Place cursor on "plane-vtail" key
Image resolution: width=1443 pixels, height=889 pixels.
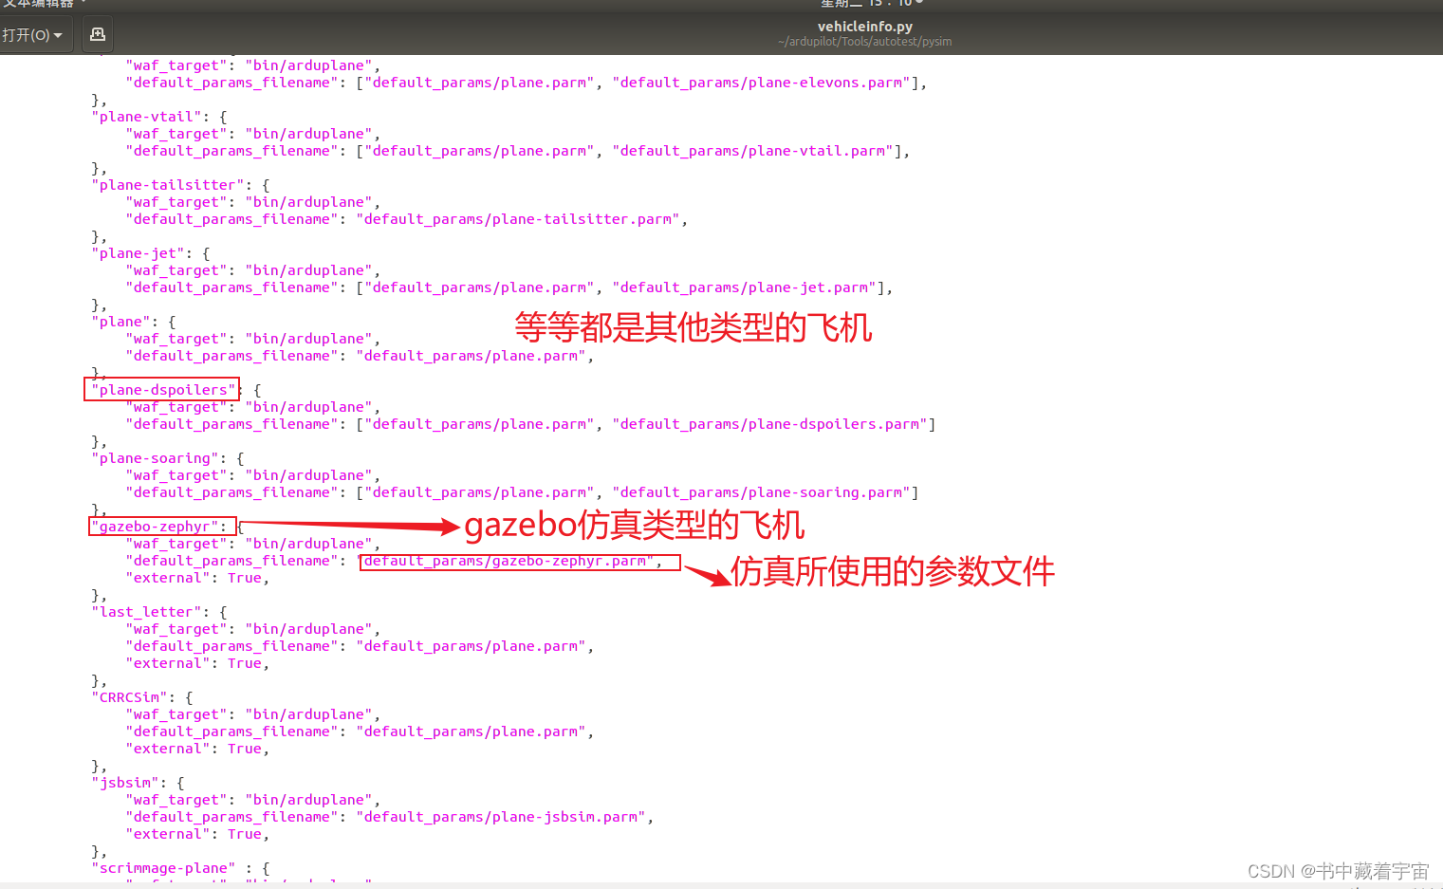147,117
